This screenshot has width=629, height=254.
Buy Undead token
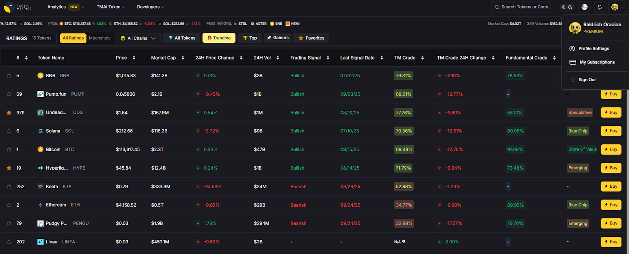(611, 112)
